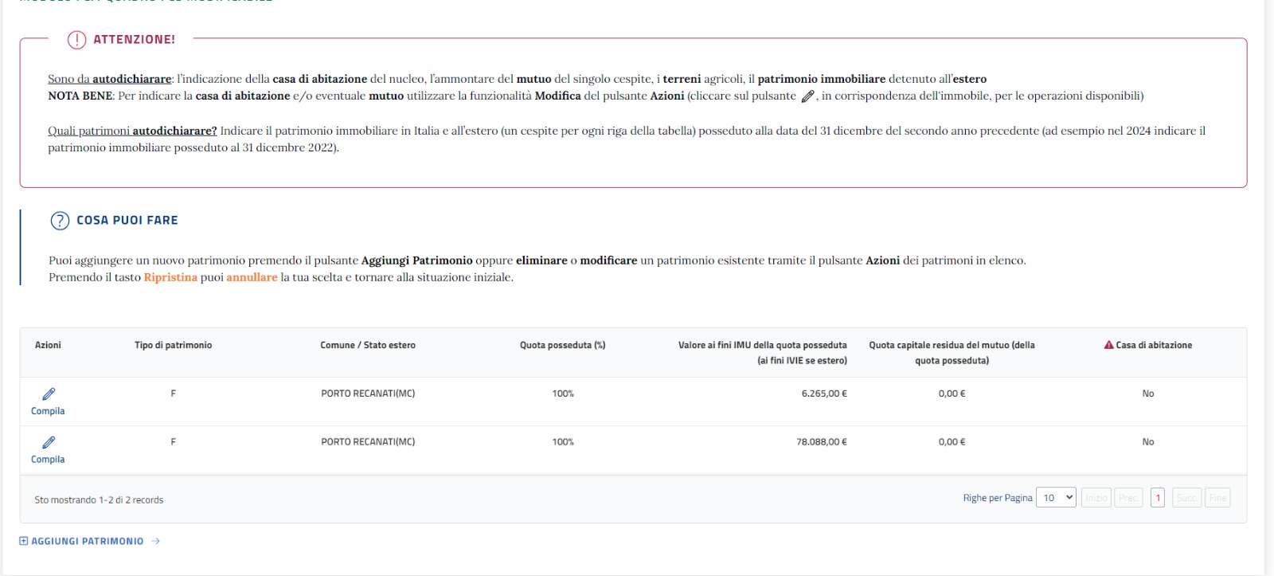Click inline pencil icon in NOTA BENE text
Screen dimensions: 1274x576
[x=807, y=96]
